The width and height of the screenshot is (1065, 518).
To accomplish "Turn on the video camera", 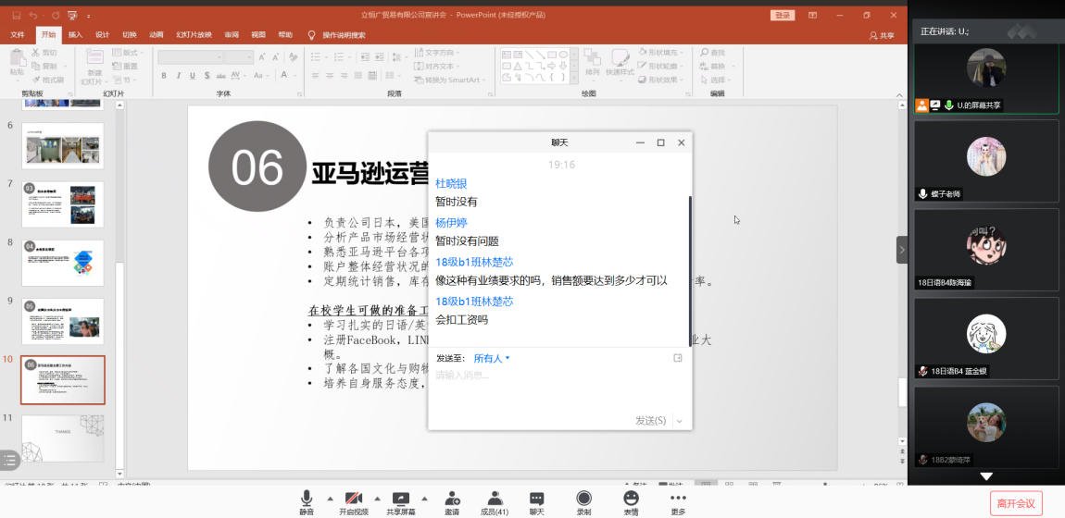I will click(353, 499).
